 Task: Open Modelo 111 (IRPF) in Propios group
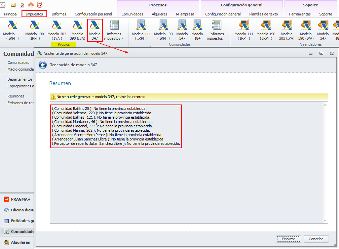click(12, 30)
